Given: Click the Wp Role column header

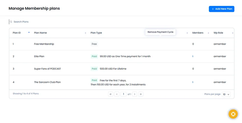Looking at the screenshot, I should point(218,33).
